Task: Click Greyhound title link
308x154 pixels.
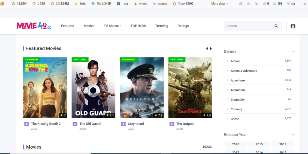Action: click(x=136, y=124)
